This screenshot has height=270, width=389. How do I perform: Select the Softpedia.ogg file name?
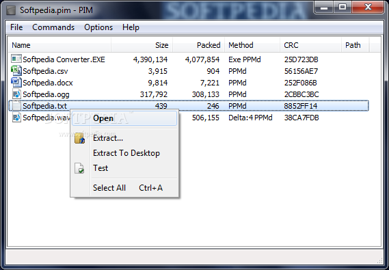(x=46, y=94)
